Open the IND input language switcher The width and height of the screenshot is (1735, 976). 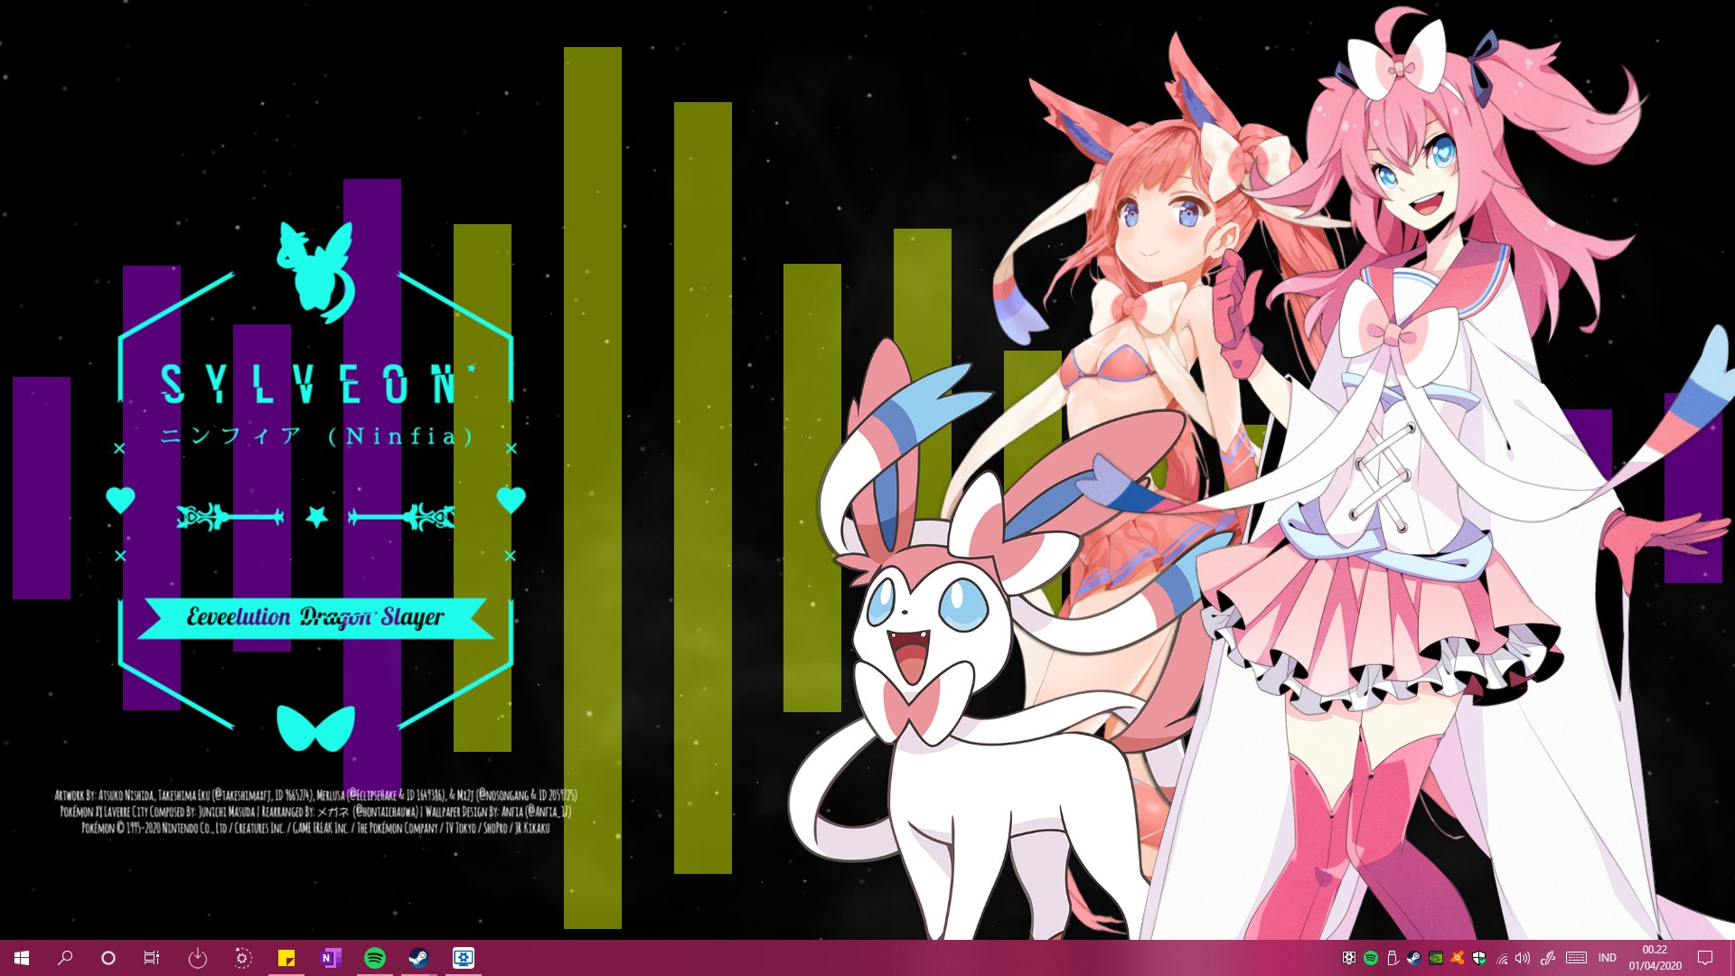[1608, 958]
